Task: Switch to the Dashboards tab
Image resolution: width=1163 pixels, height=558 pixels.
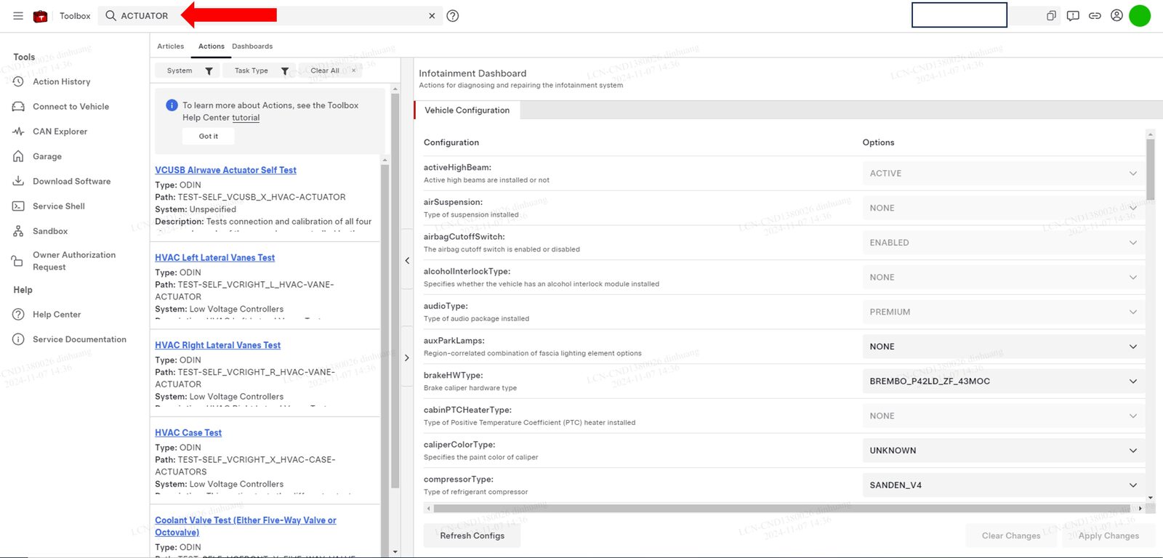Action: (x=252, y=46)
